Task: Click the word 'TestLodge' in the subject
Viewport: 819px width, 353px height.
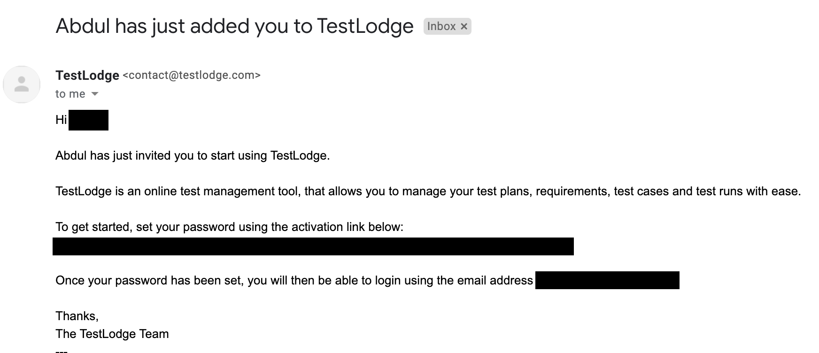Action: [x=365, y=26]
